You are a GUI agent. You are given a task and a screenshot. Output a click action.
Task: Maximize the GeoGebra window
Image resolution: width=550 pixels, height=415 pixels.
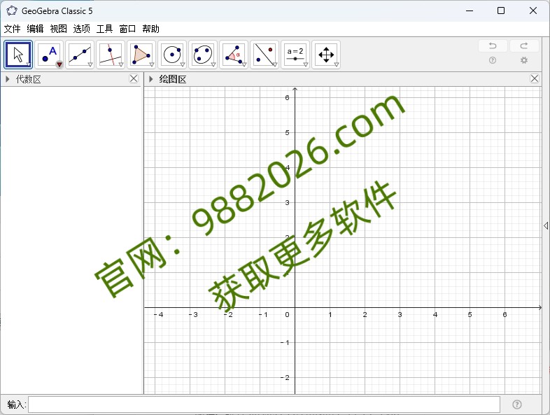(501, 10)
